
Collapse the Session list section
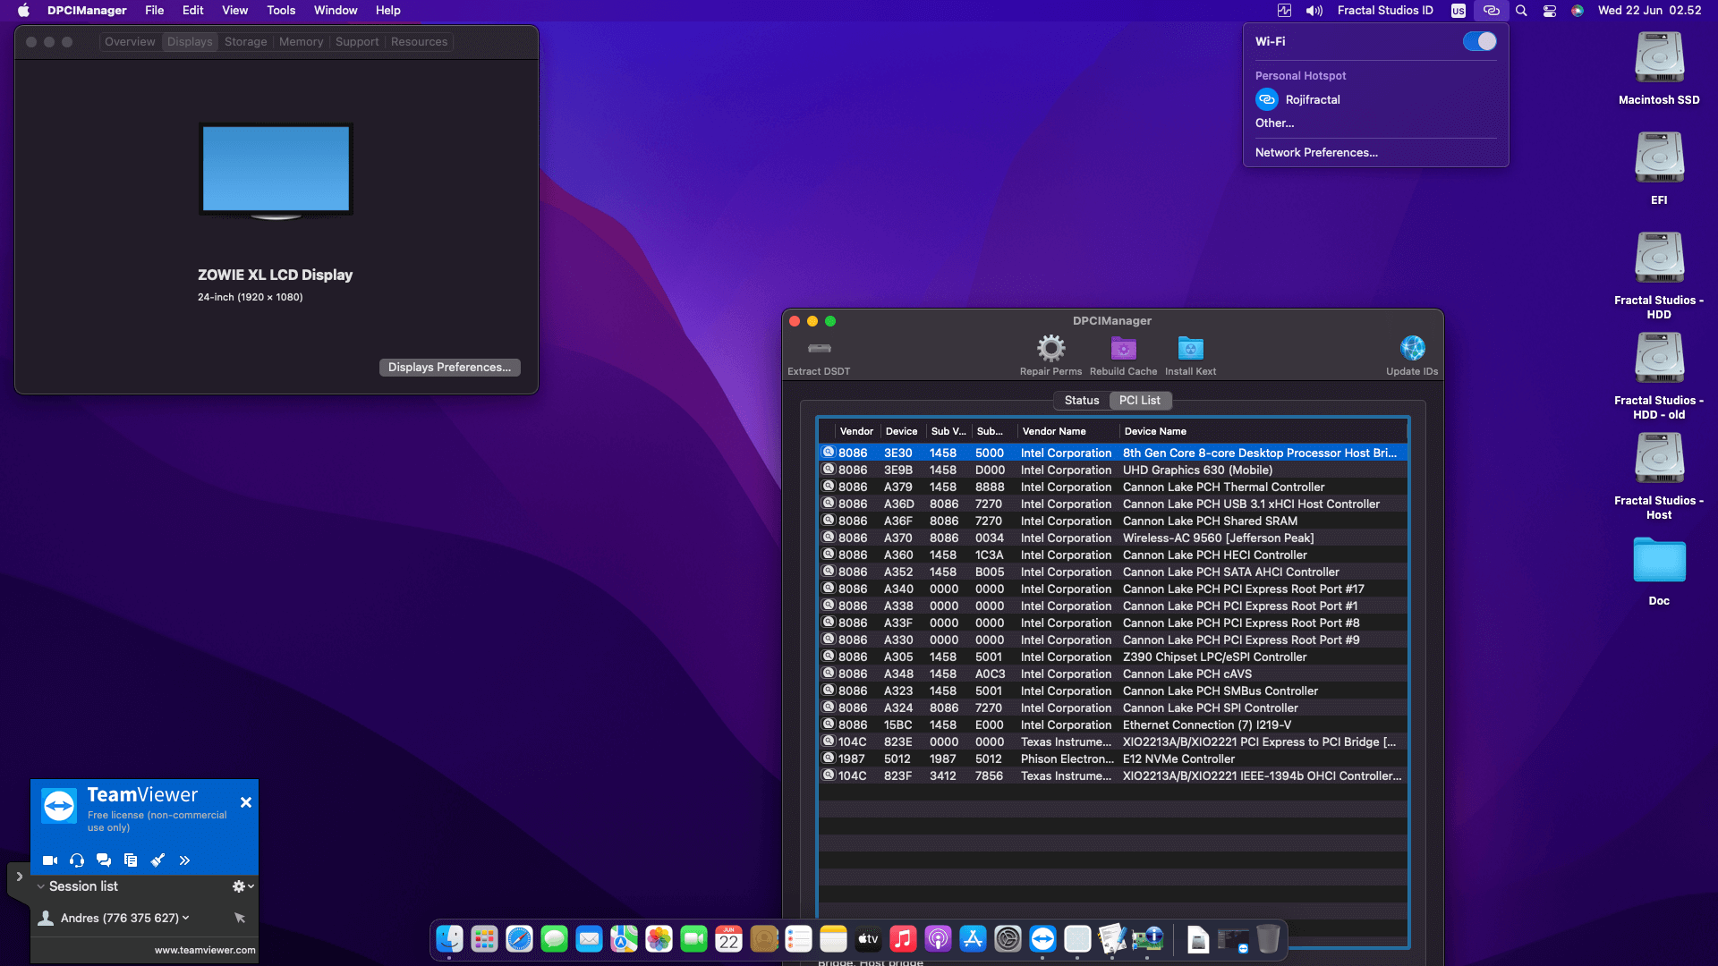(x=40, y=886)
